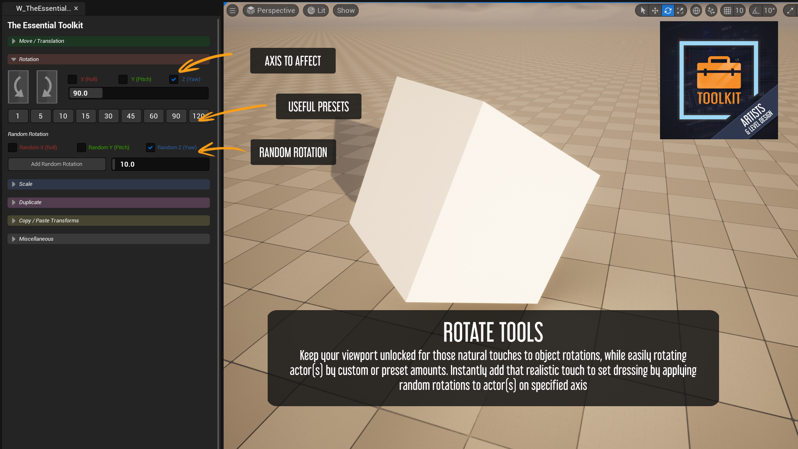The height and width of the screenshot is (449, 798).
Task: Click the rotate clockwise arrow button
Action: coord(47,86)
